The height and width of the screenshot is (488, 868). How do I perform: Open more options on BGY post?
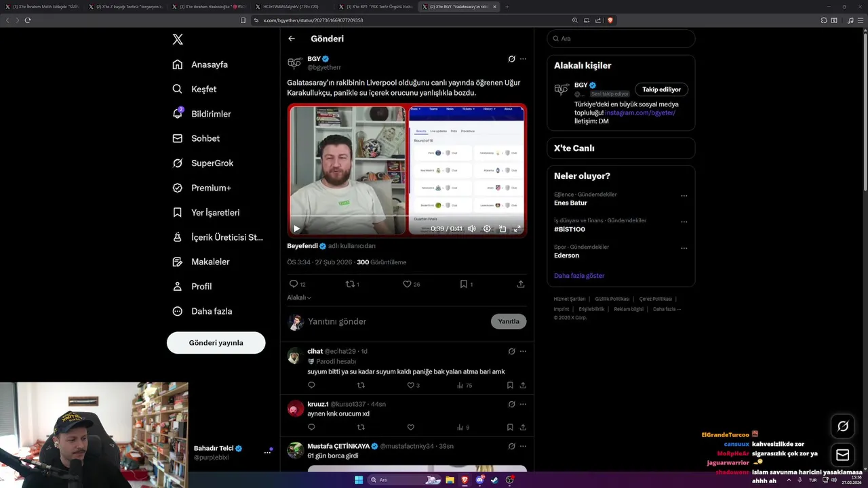coord(523,59)
